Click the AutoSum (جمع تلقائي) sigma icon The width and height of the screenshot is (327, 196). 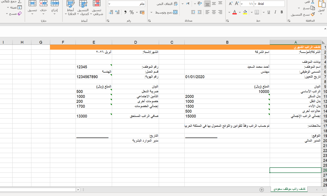pyautogui.click(x=20, y=1)
